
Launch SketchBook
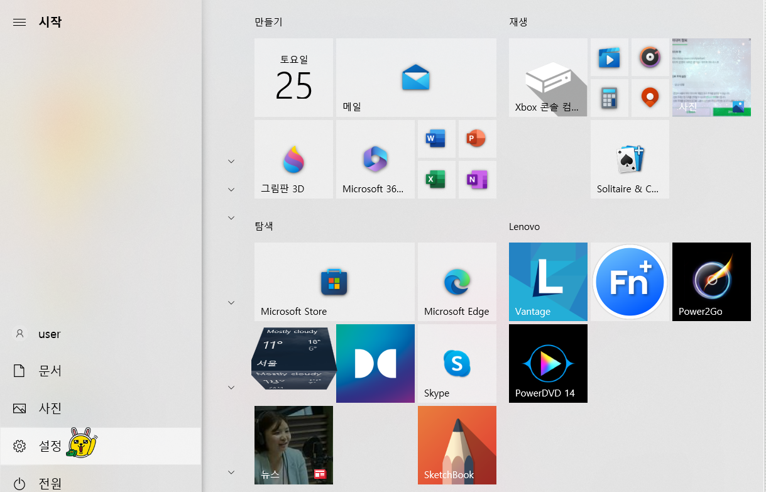pyautogui.click(x=457, y=445)
